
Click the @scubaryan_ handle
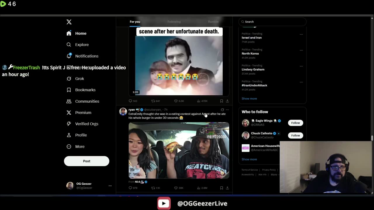coord(153,110)
